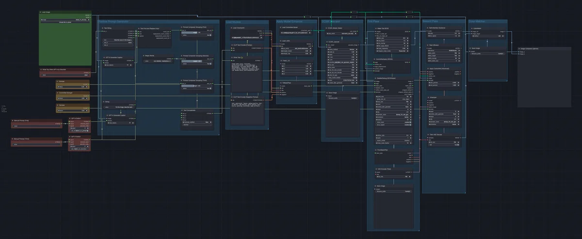Open lora_name dropdown in Load LoRA node
Viewport: 582px width, 239px height.
pyautogui.click(x=297, y=48)
